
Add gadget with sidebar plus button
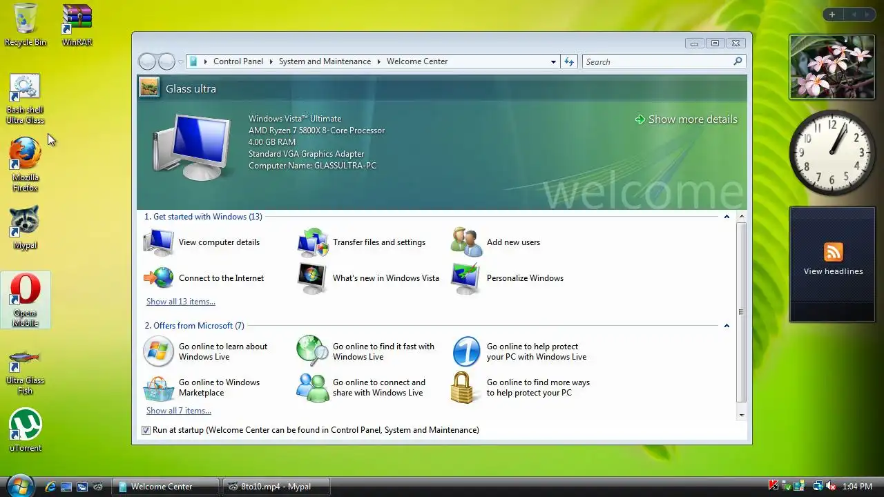point(832,14)
